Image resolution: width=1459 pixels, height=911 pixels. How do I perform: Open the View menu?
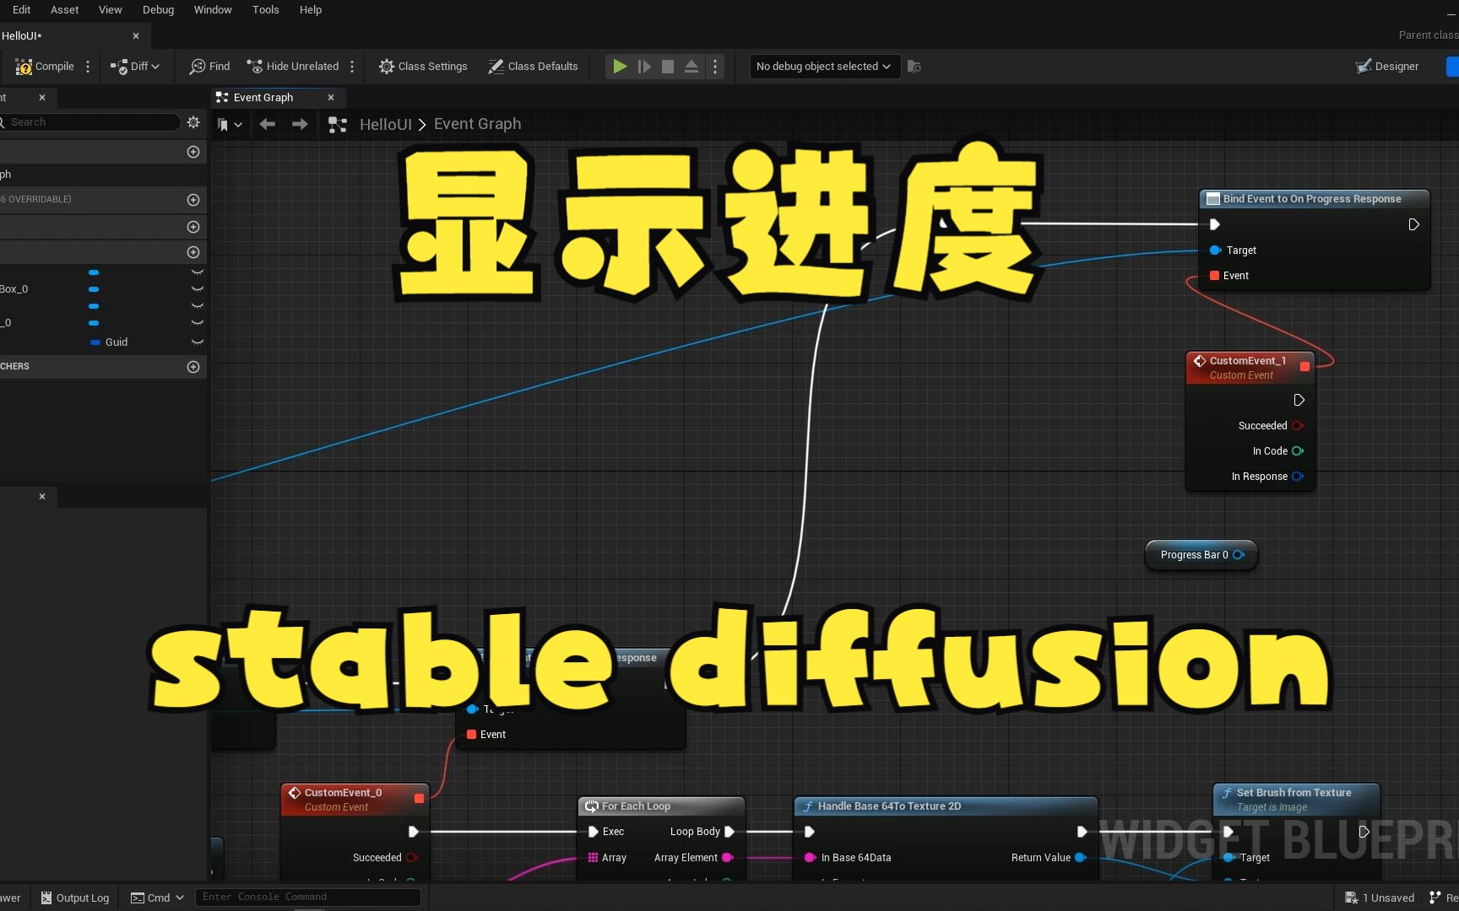[110, 10]
